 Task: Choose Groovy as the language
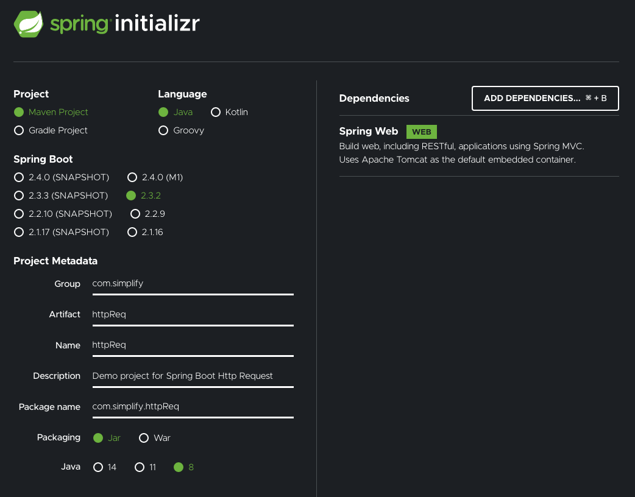click(x=163, y=130)
